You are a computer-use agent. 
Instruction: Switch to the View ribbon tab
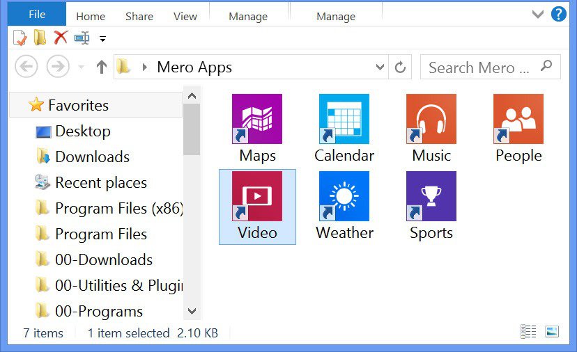185,16
